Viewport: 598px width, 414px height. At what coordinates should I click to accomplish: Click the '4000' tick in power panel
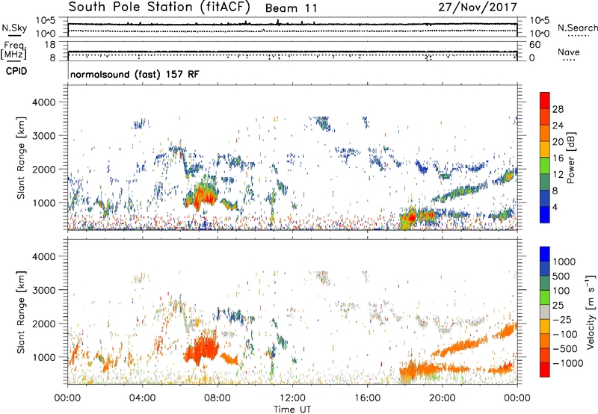(x=43, y=102)
